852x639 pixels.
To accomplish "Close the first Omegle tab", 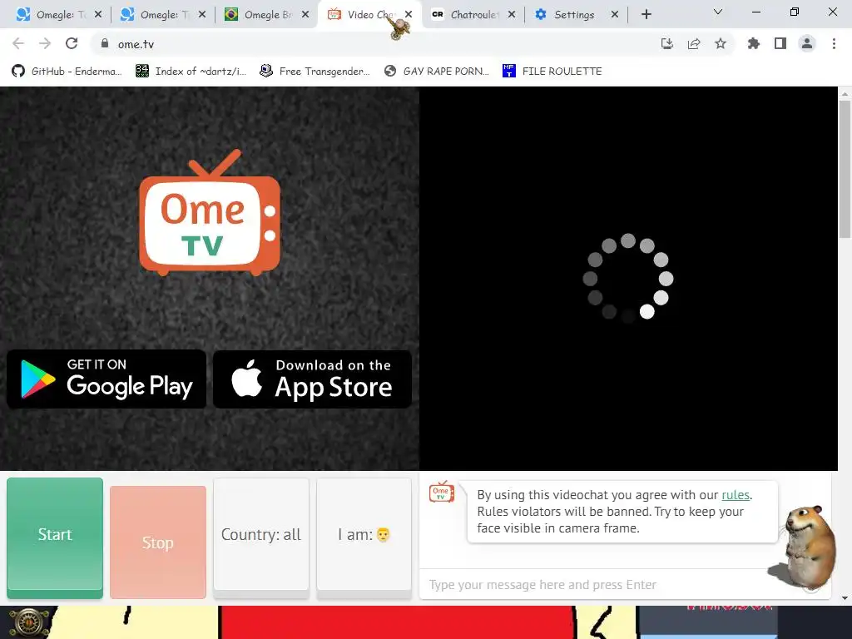I will pos(98,15).
